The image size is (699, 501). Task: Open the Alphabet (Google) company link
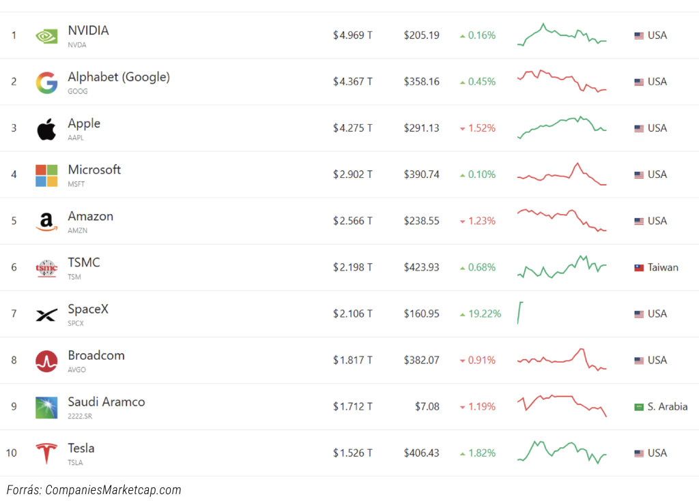pyautogui.click(x=119, y=77)
